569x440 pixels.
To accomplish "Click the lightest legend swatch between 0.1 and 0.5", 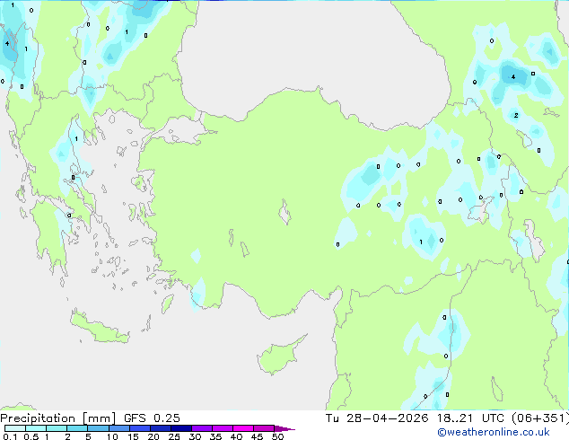I will [13, 428].
